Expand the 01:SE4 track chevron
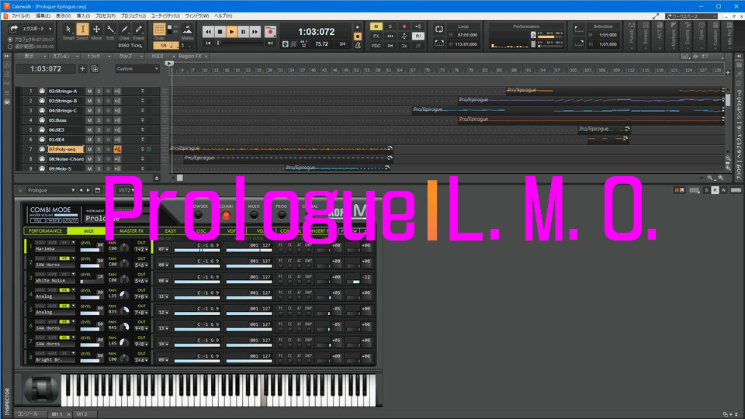The height and width of the screenshot is (419, 745). [142, 140]
